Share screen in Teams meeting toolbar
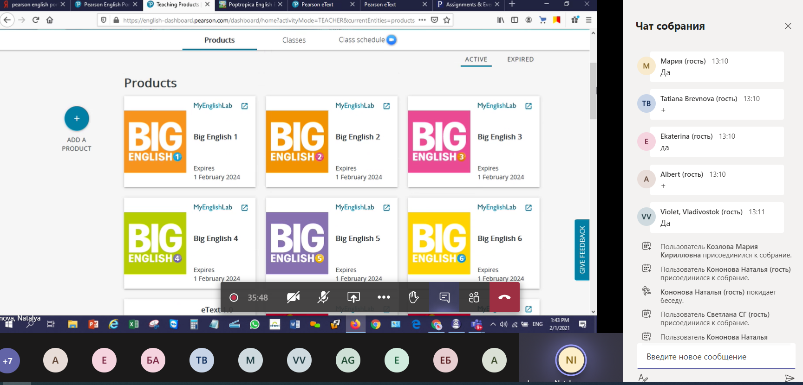The height and width of the screenshot is (385, 803). coord(353,297)
